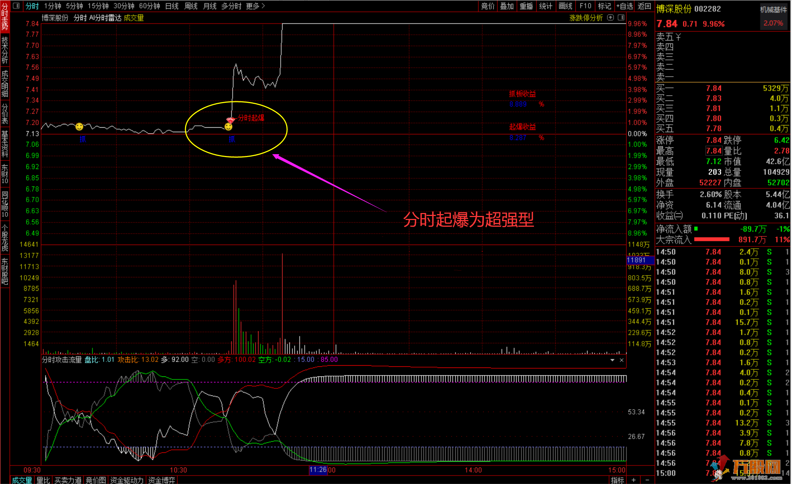This screenshot has width=792, height=484.
Task: Click the 画线 draw line button
Action: pyautogui.click(x=566, y=6)
